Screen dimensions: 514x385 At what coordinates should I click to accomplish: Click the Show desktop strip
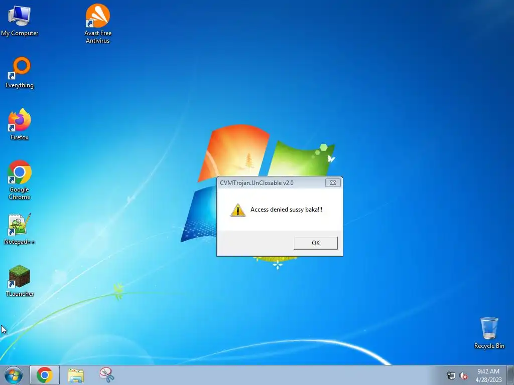(x=510, y=375)
